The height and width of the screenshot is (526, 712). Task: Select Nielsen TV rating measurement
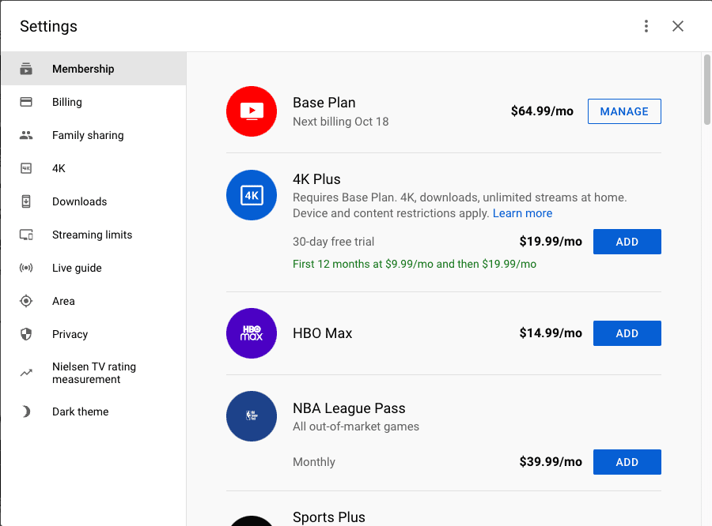click(93, 373)
